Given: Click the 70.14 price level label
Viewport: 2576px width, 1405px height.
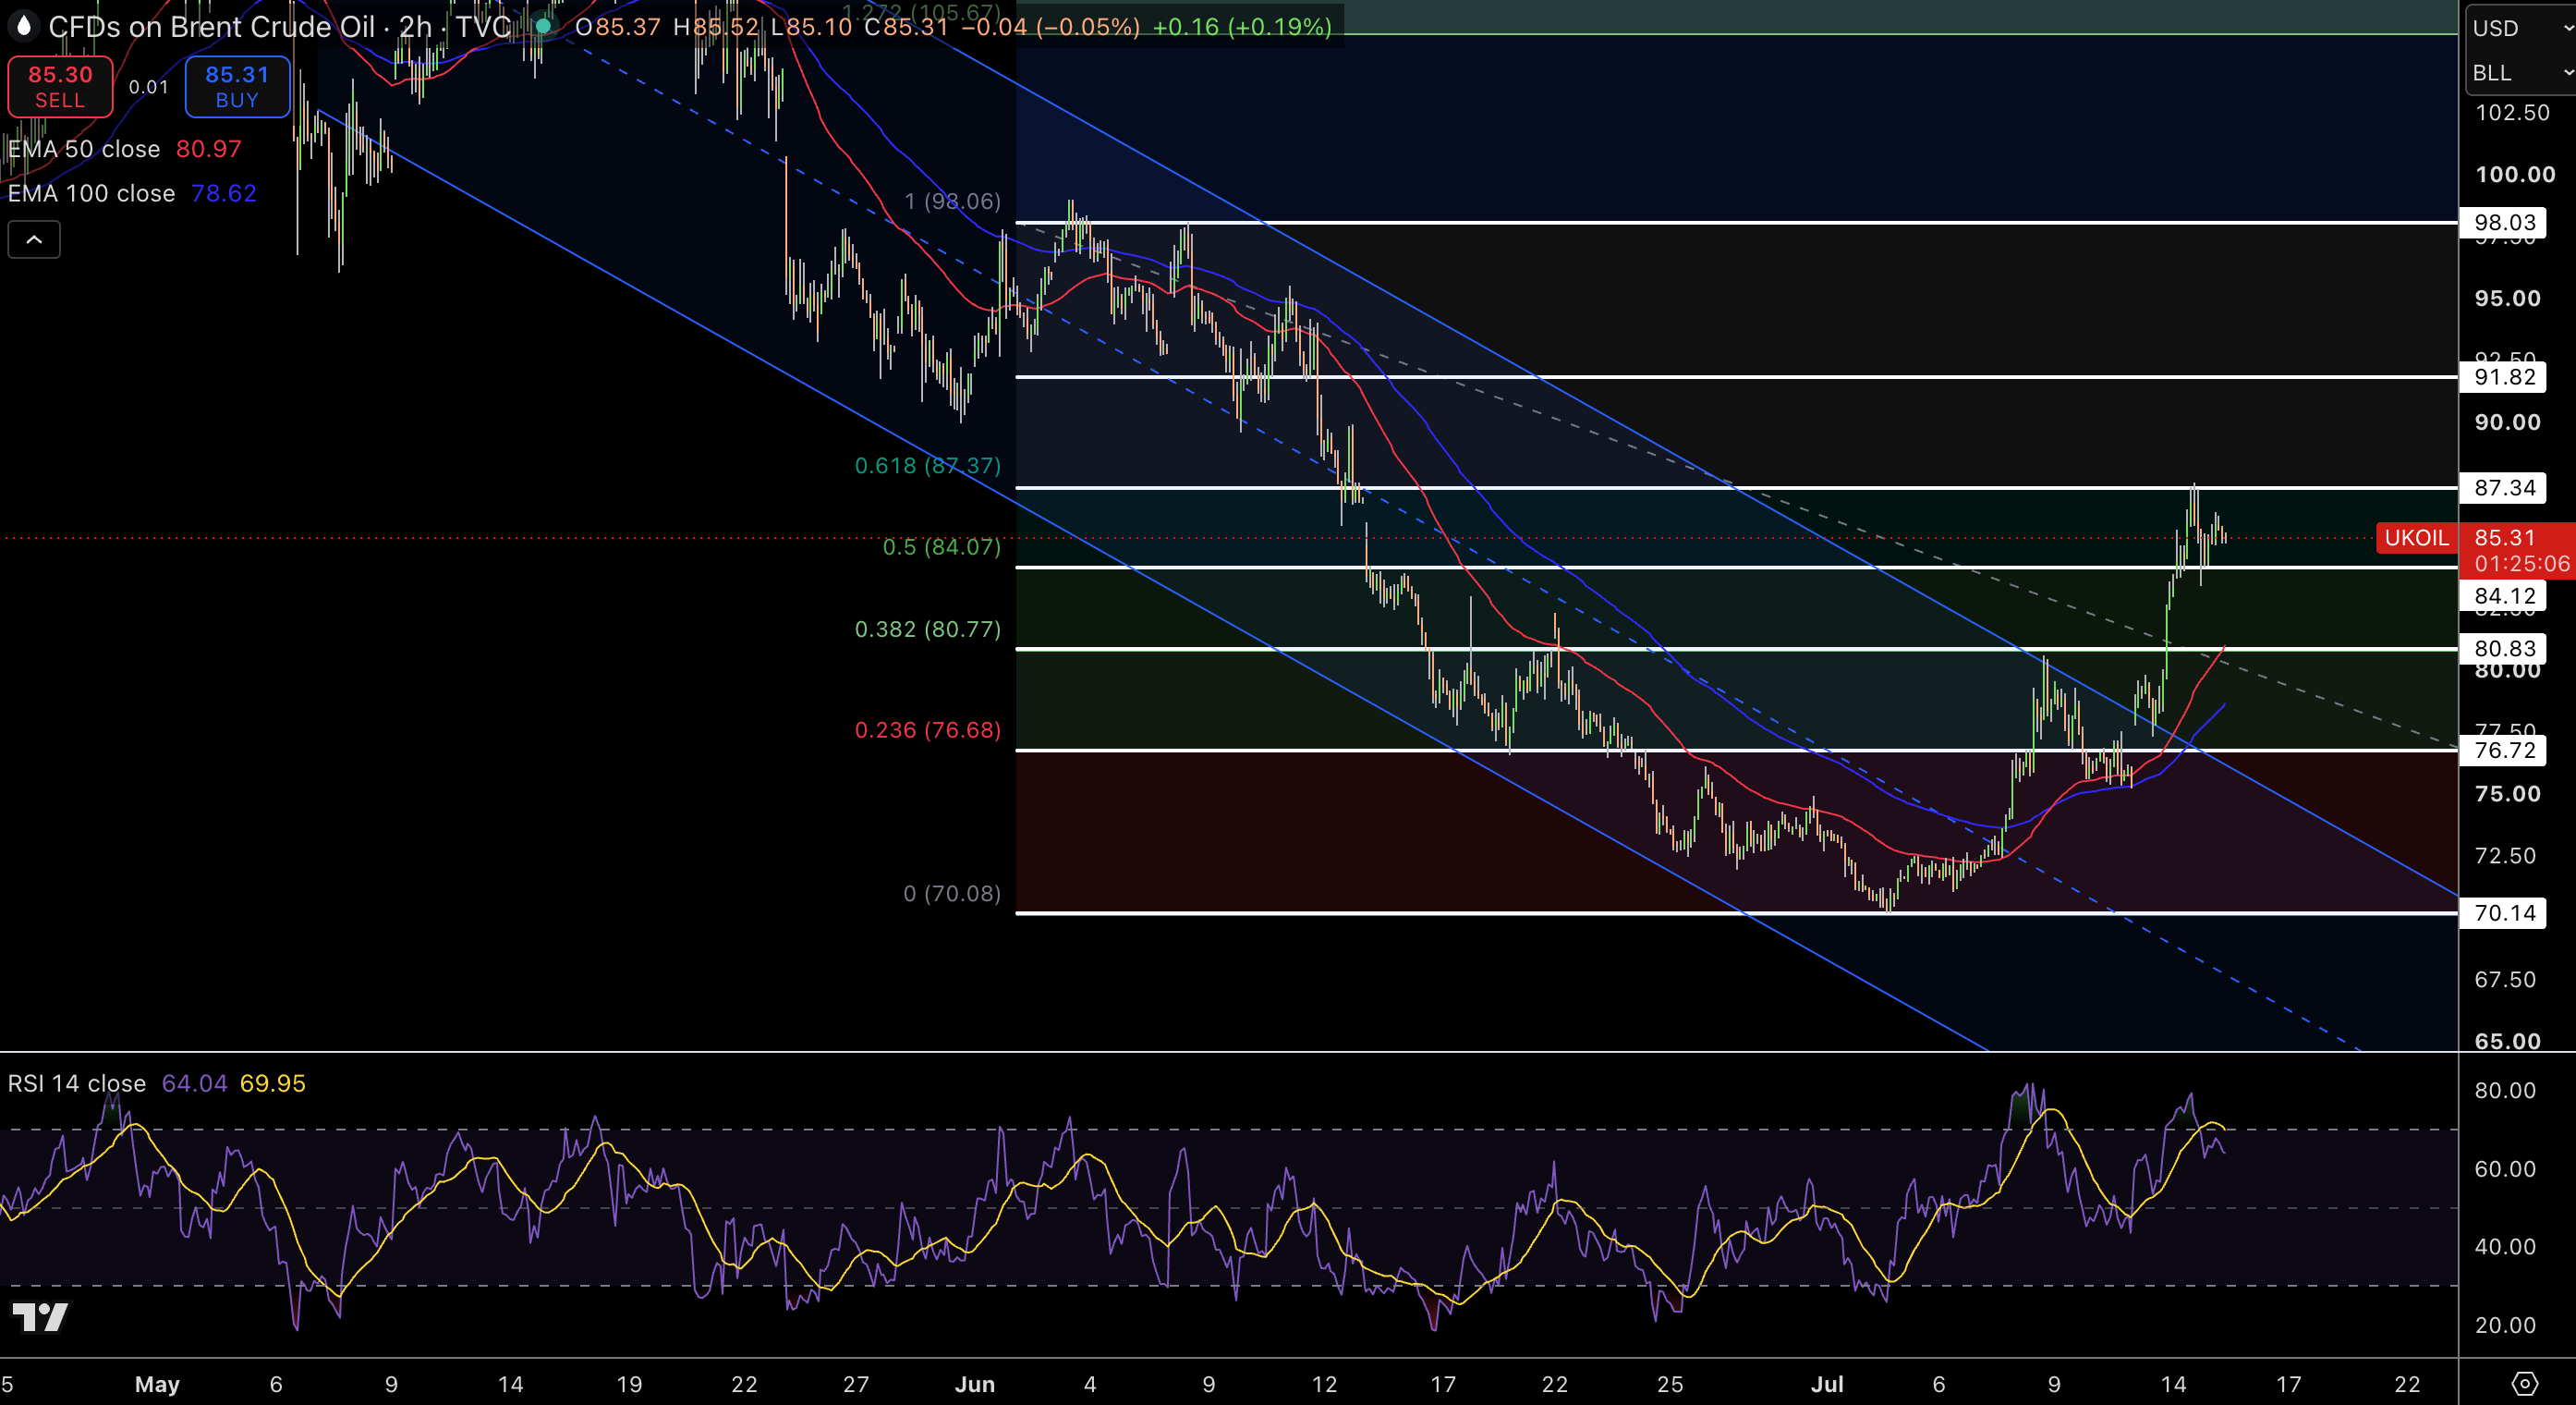Looking at the screenshot, I should (x=2504, y=912).
